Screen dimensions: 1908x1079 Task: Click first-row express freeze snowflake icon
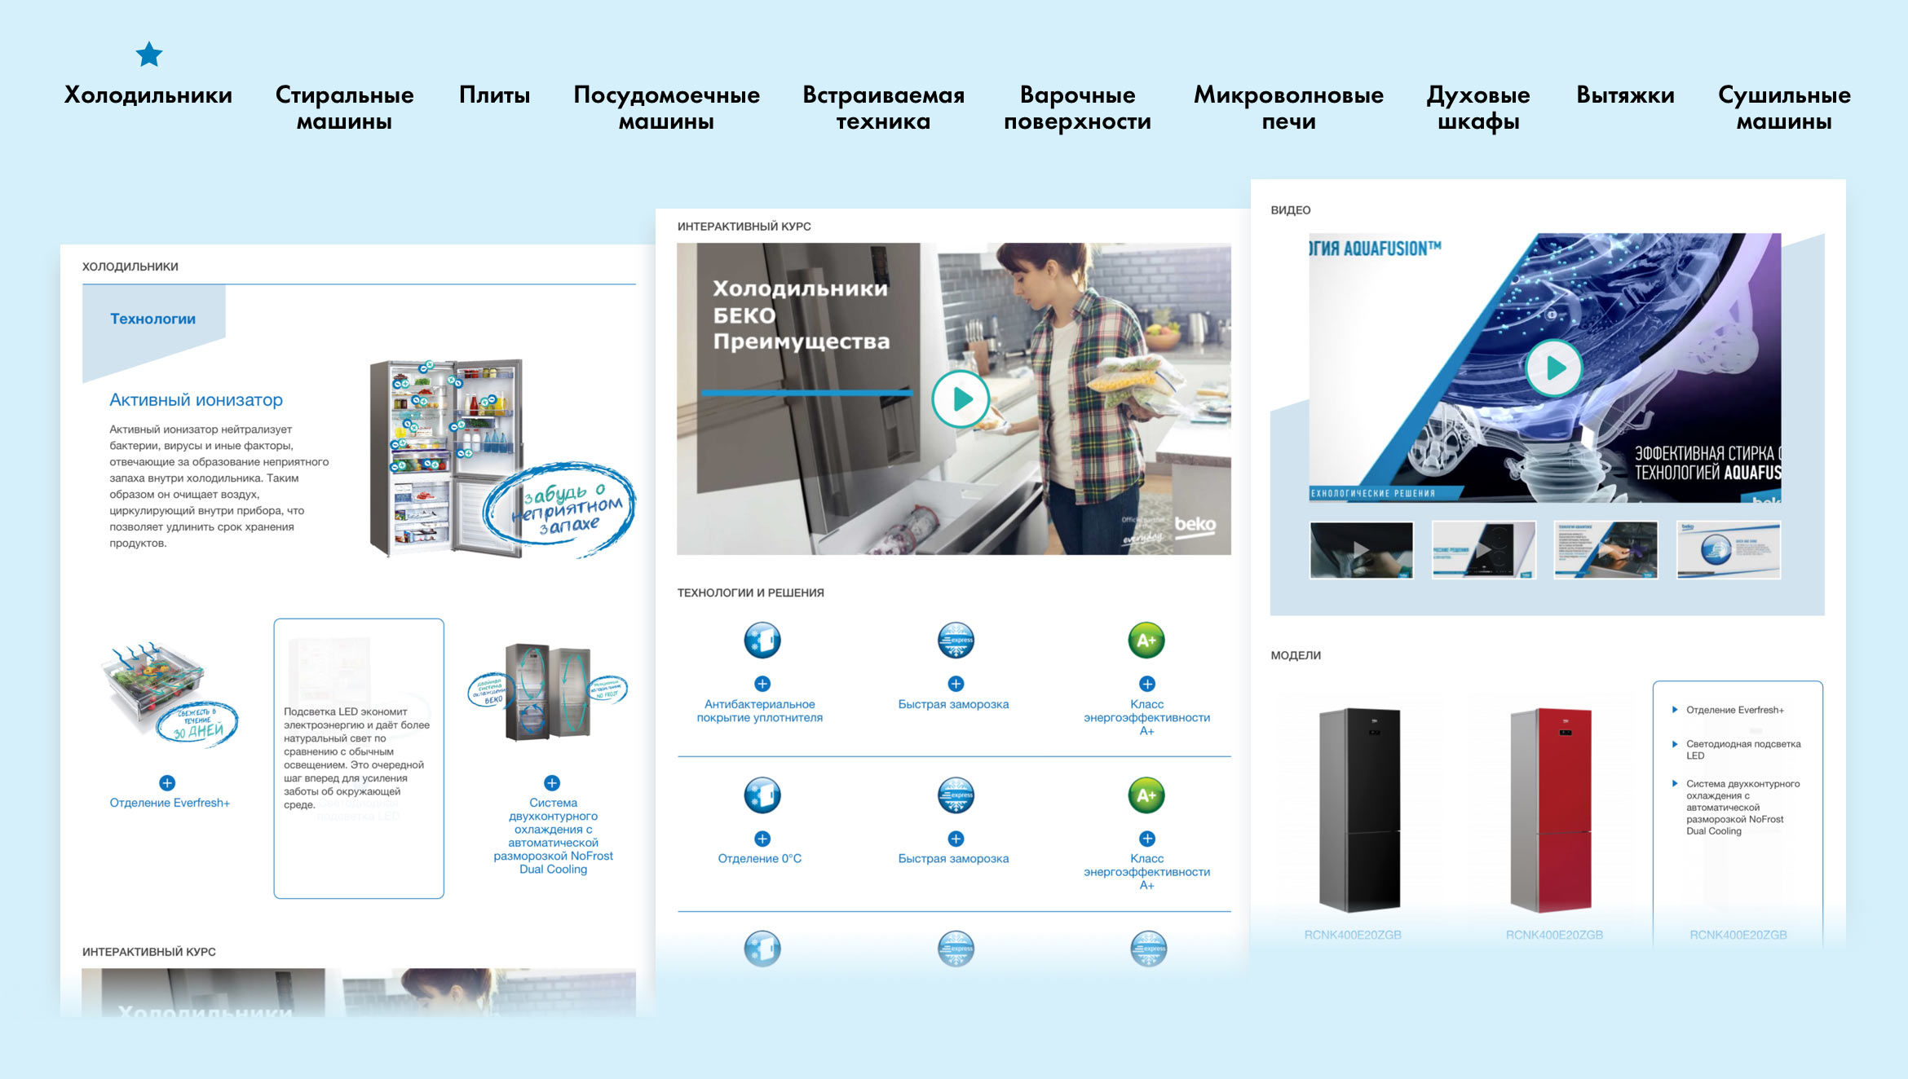(956, 641)
